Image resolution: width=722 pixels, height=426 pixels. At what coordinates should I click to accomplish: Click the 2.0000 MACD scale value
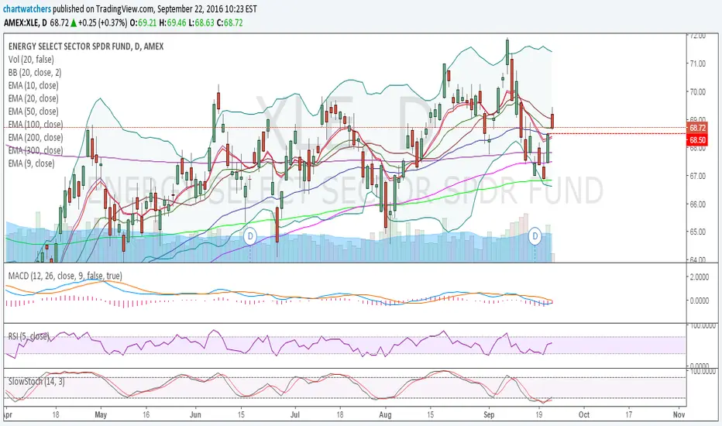point(699,277)
